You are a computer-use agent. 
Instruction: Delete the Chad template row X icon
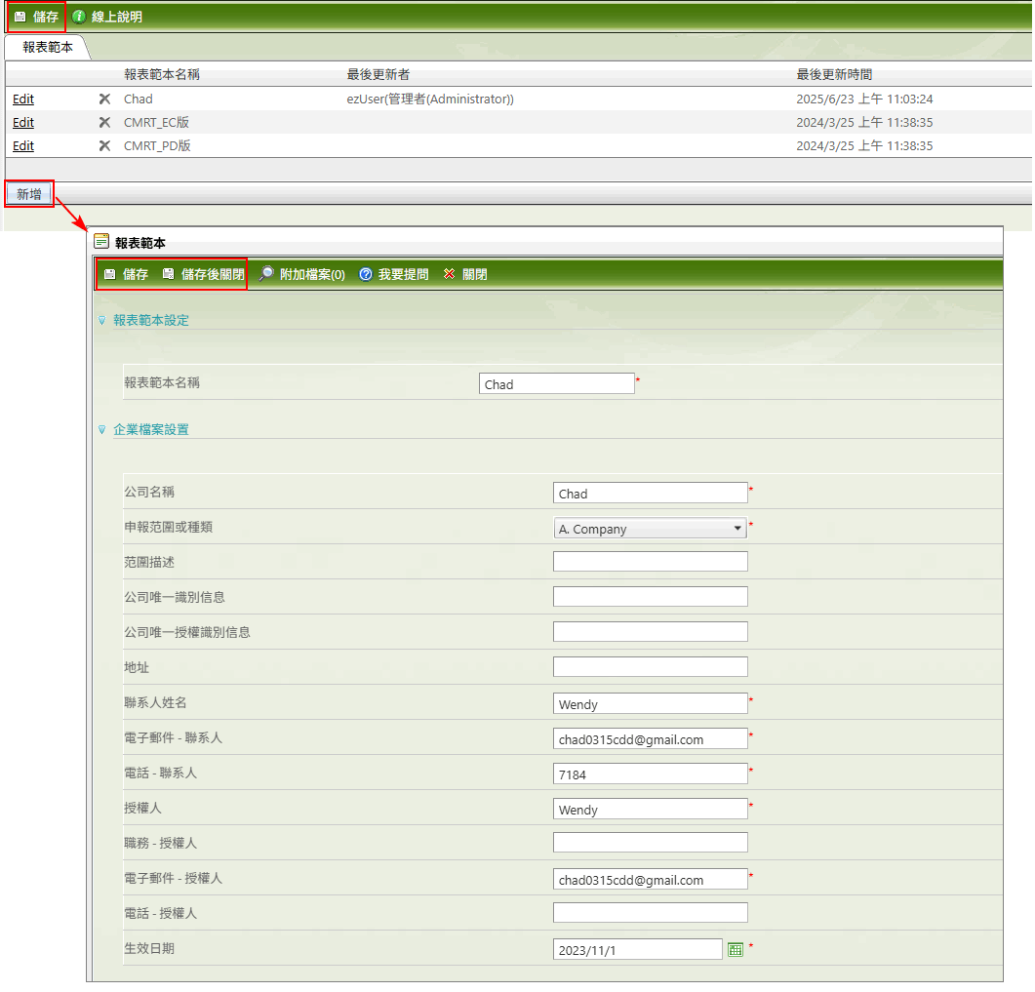click(104, 99)
